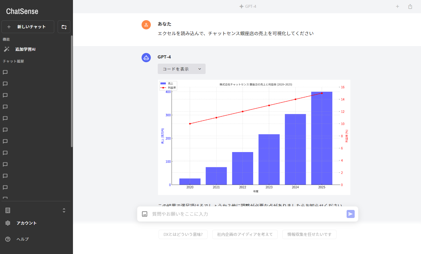Open the first chat history bubble icon
The width and height of the screenshot is (421, 254).
coord(5,72)
